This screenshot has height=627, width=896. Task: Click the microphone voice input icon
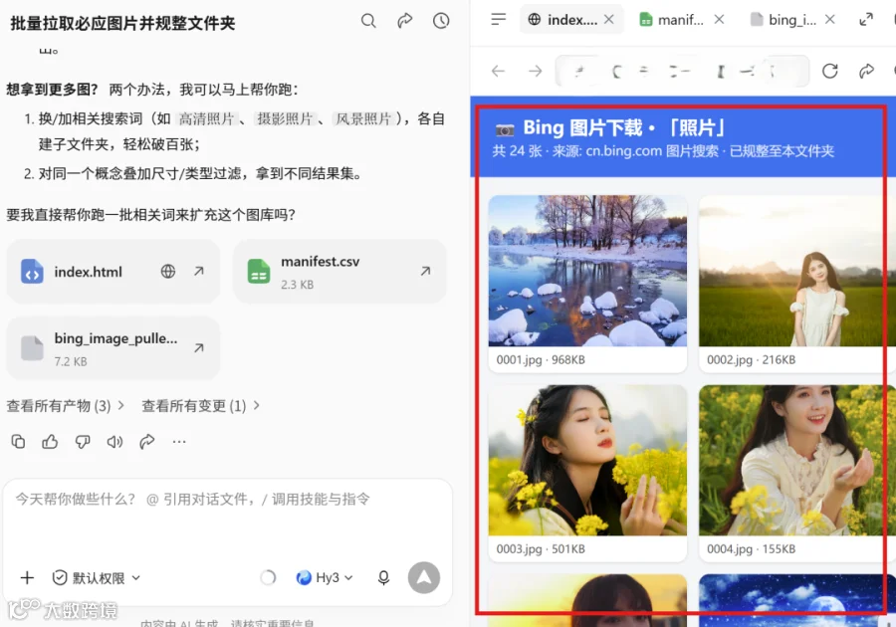(384, 578)
